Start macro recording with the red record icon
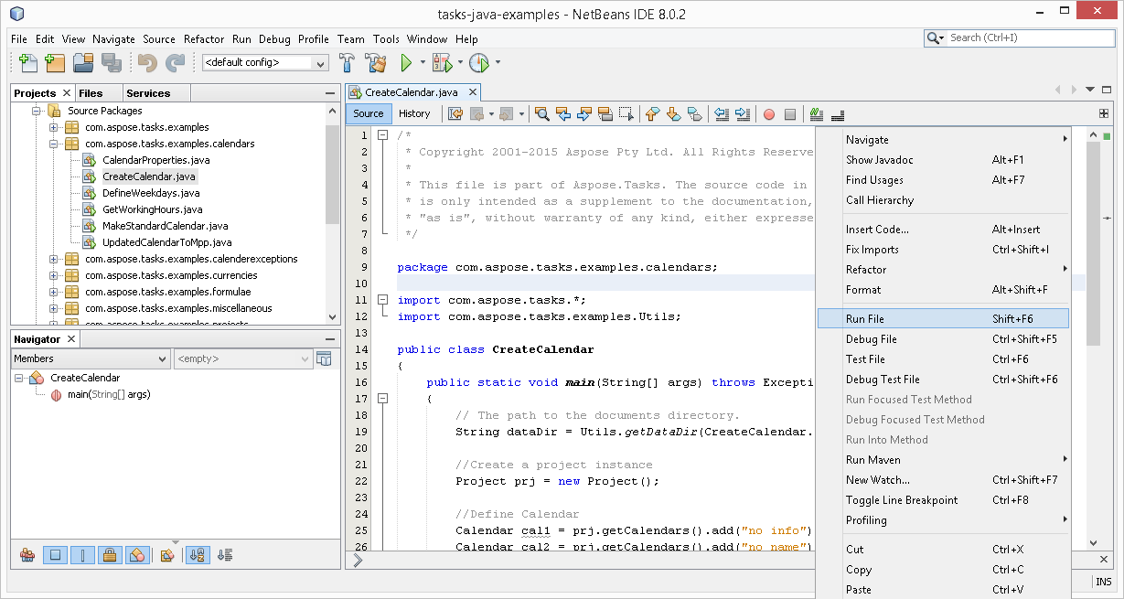Viewport: 1124px width, 599px height. (x=769, y=113)
